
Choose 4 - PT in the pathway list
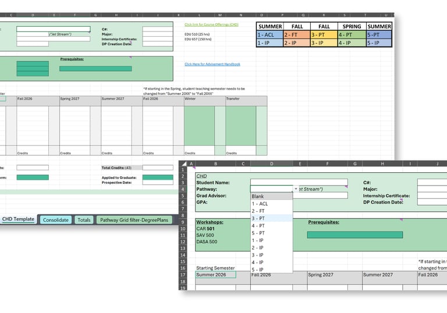[x=271, y=226]
